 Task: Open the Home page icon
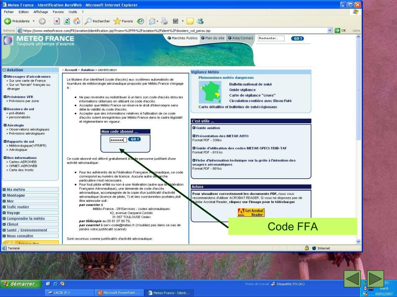tap(77, 21)
